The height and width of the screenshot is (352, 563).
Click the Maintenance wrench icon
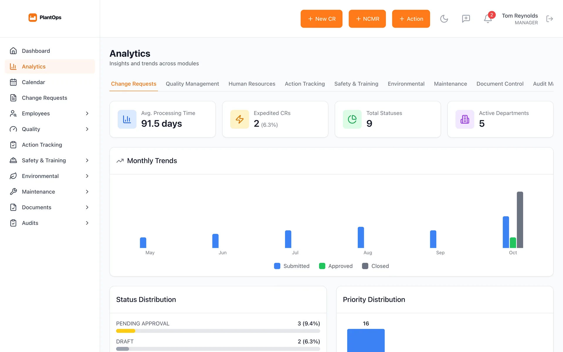[x=13, y=192]
